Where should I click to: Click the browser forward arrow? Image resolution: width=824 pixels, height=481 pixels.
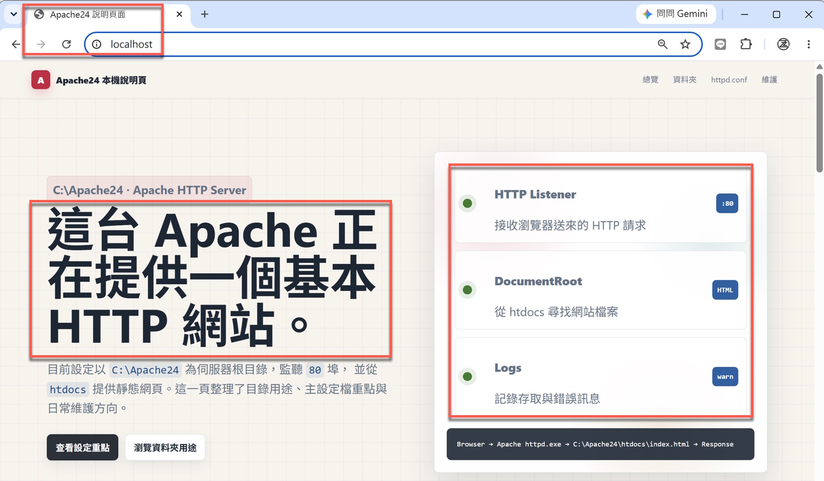coord(41,44)
